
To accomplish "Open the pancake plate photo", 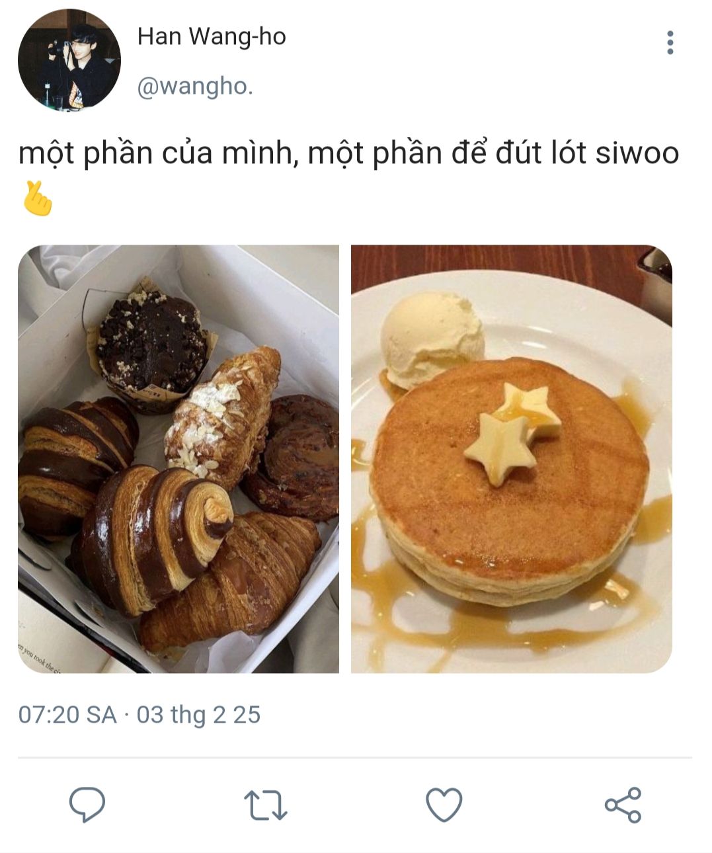I will tap(512, 459).
